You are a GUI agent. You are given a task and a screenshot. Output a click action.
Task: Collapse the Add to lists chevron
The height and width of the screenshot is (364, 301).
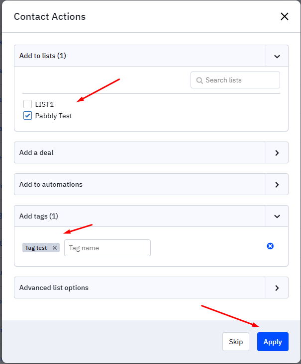[x=277, y=56]
